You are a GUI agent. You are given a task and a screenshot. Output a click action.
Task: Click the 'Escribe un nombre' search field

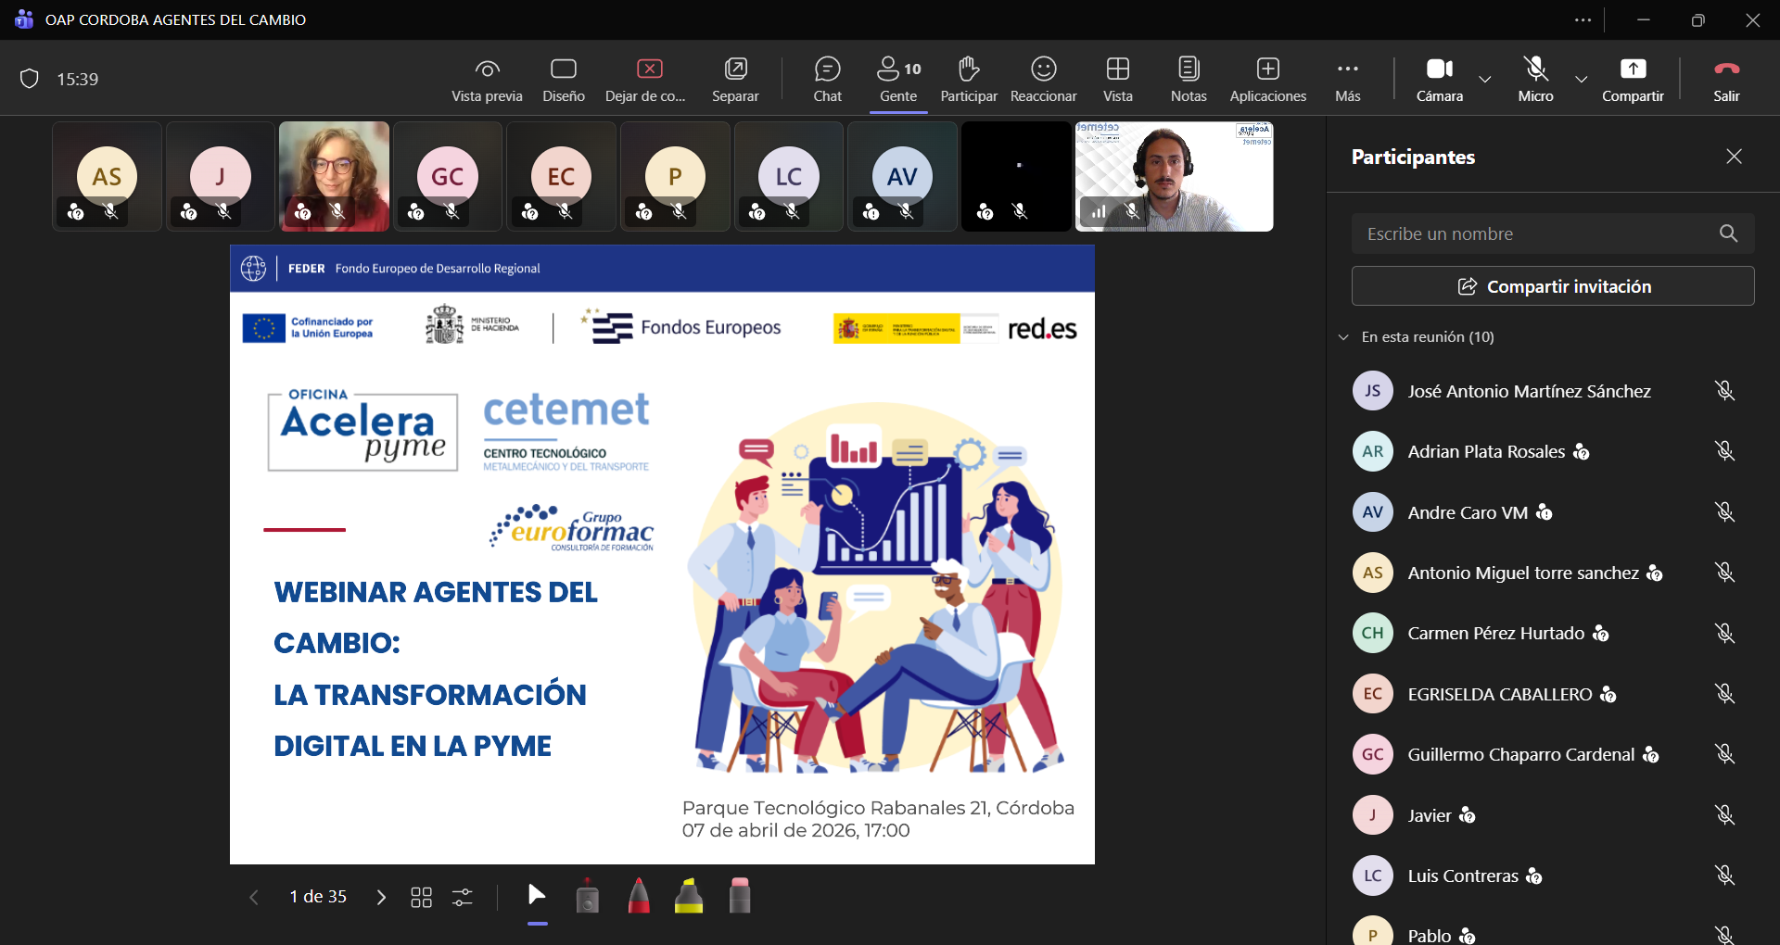[x=1534, y=234]
